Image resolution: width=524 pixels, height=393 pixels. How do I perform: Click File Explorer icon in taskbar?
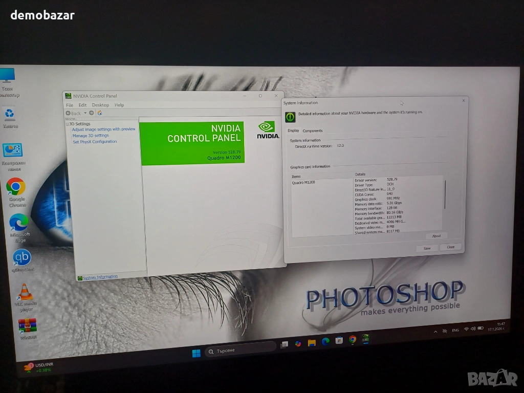312,343
